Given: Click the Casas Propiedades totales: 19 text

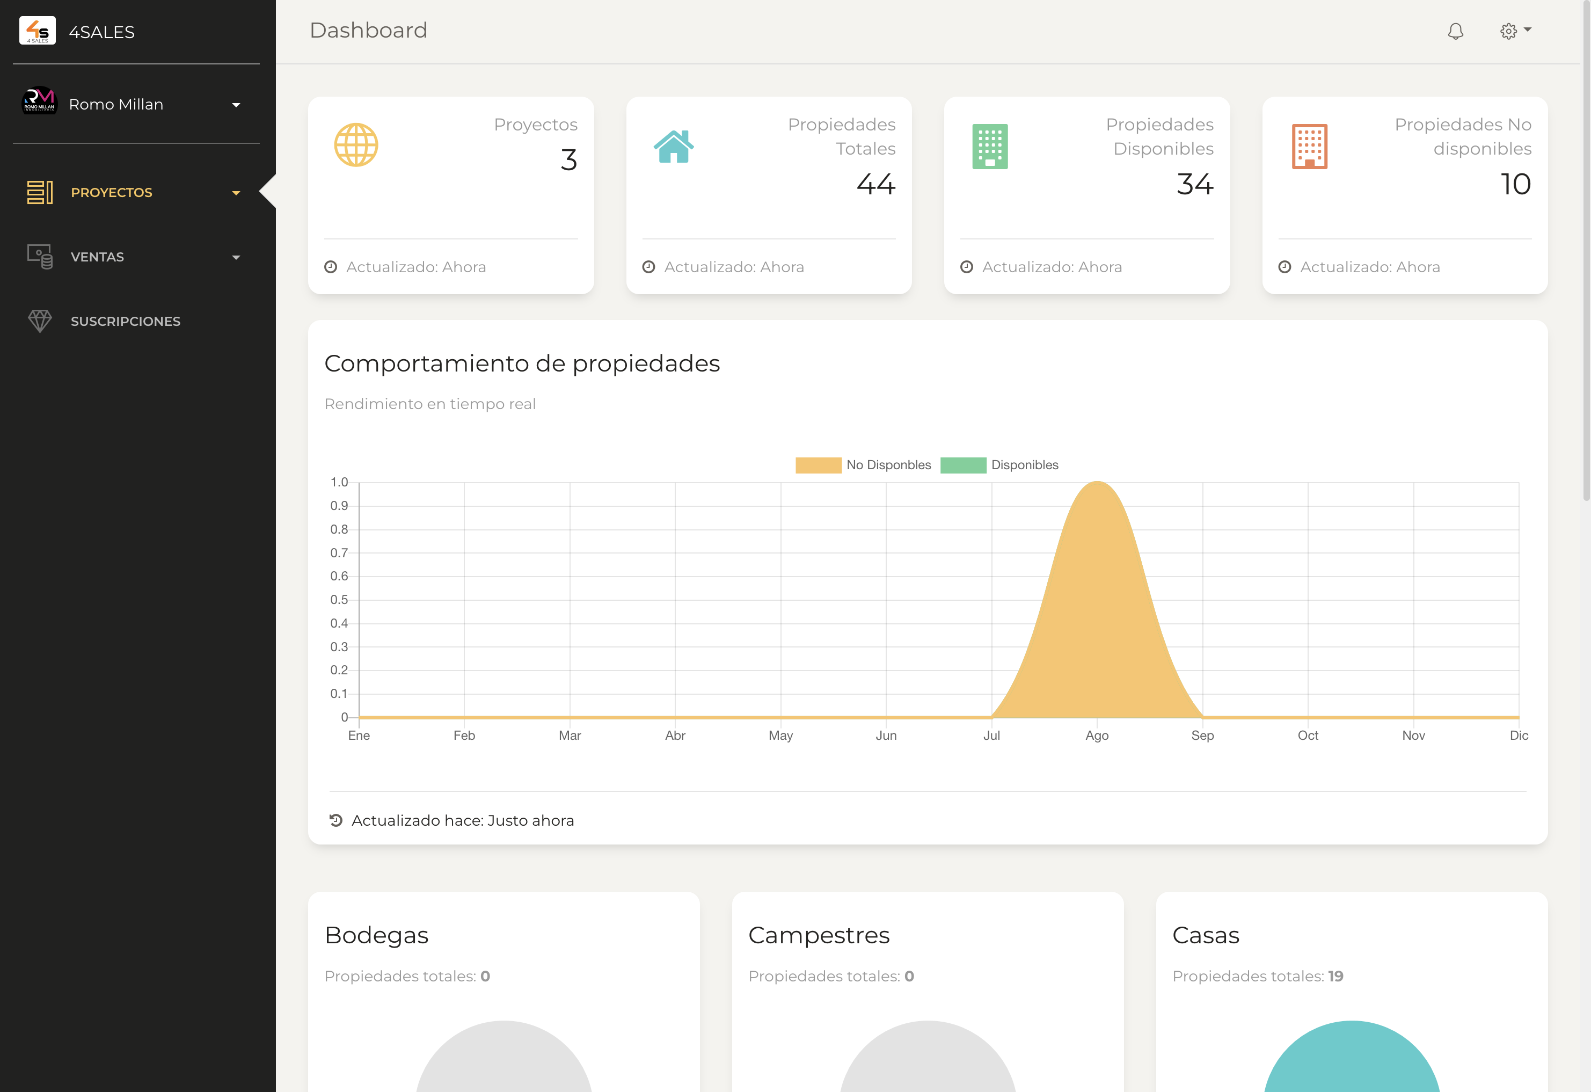Looking at the screenshot, I should pyautogui.click(x=1258, y=976).
